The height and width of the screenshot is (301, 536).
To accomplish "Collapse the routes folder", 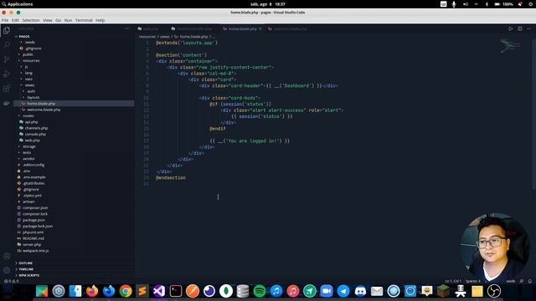I will click(x=28, y=116).
